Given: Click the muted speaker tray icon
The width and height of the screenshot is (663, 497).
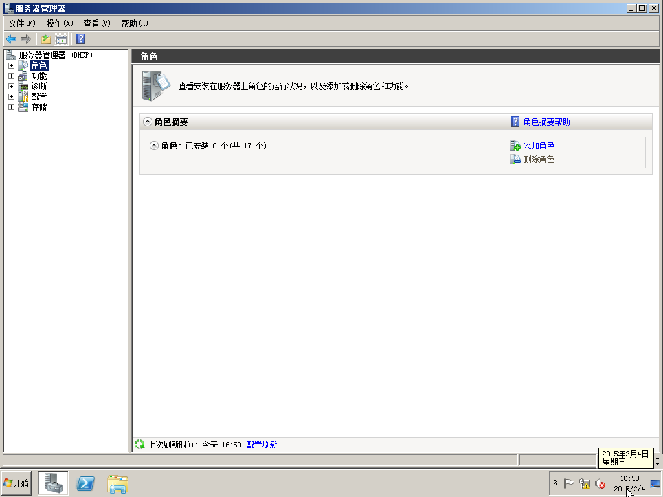Looking at the screenshot, I should [600, 483].
